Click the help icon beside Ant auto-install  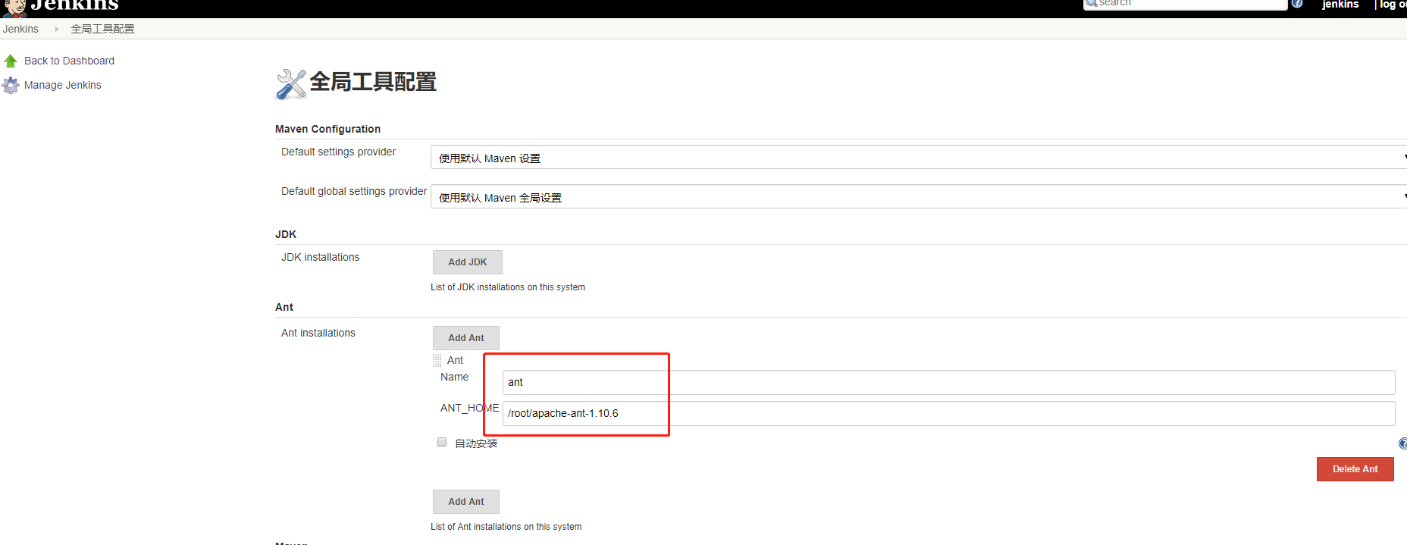tap(1402, 443)
